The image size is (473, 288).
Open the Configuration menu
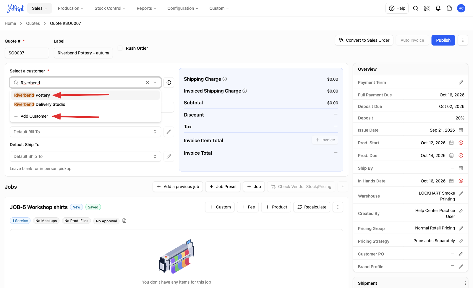(x=183, y=8)
